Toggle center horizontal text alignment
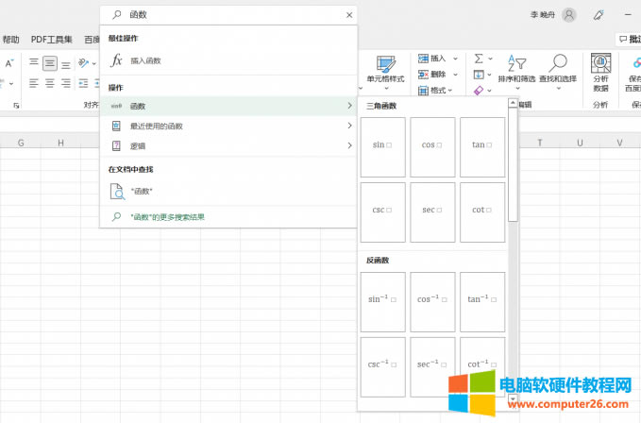The image size is (641, 423). click(x=50, y=83)
